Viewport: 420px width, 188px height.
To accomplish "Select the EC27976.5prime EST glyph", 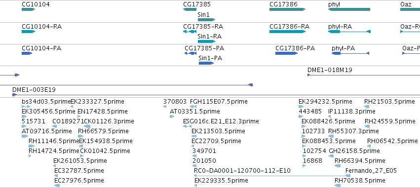I will click(x=57, y=186).
